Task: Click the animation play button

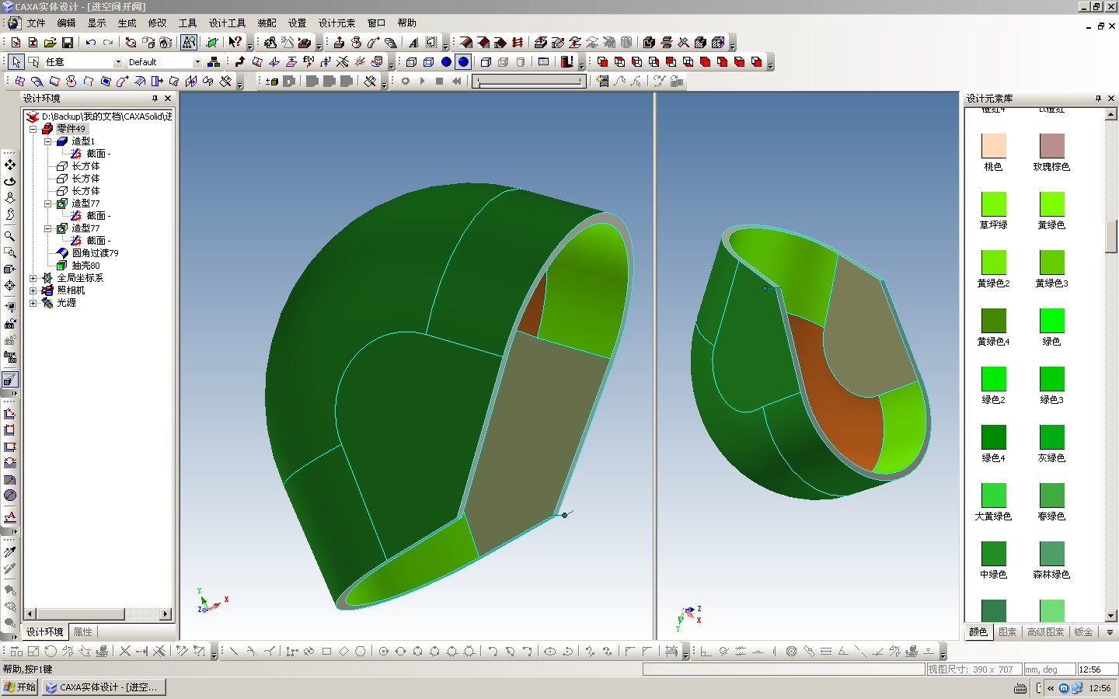Action: click(x=422, y=81)
